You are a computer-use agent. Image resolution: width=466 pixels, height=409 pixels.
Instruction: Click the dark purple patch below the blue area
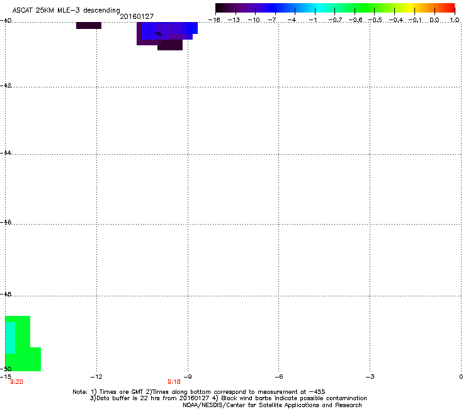click(x=169, y=45)
